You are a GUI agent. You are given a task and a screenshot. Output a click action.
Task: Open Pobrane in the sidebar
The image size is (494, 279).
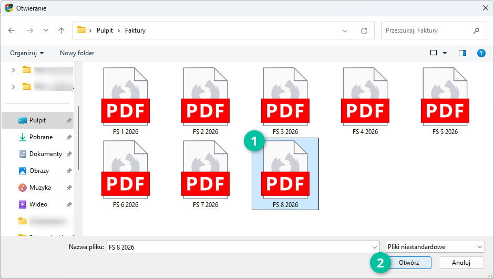tap(41, 137)
